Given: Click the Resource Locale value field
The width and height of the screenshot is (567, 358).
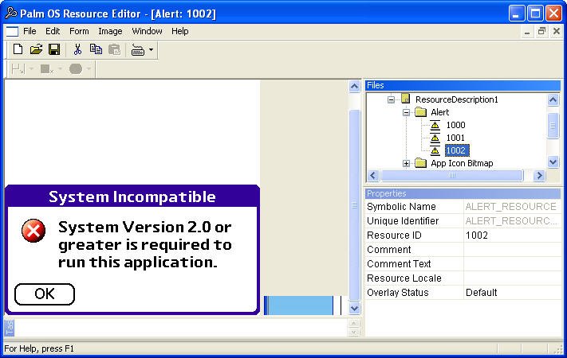Looking at the screenshot, I should coord(513,278).
